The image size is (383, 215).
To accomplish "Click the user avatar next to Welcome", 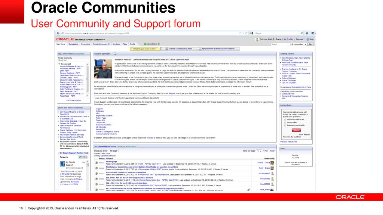I will pos(257,39).
